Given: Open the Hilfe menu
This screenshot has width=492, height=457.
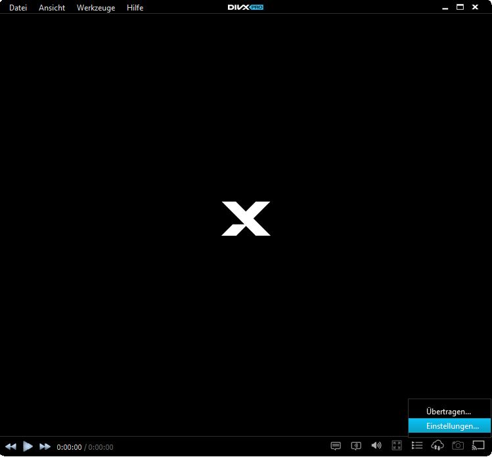Looking at the screenshot, I should (x=135, y=8).
